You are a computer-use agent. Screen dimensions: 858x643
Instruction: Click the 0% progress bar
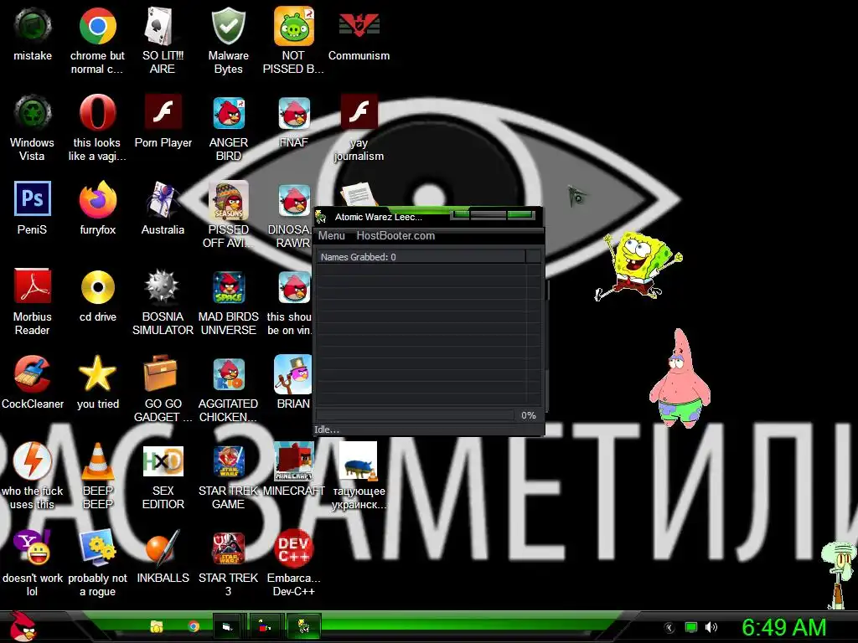click(x=416, y=415)
